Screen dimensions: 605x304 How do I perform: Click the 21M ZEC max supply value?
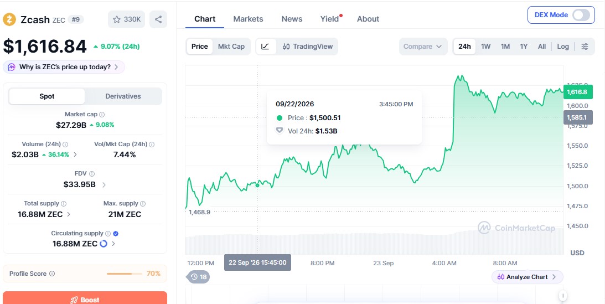(125, 214)
